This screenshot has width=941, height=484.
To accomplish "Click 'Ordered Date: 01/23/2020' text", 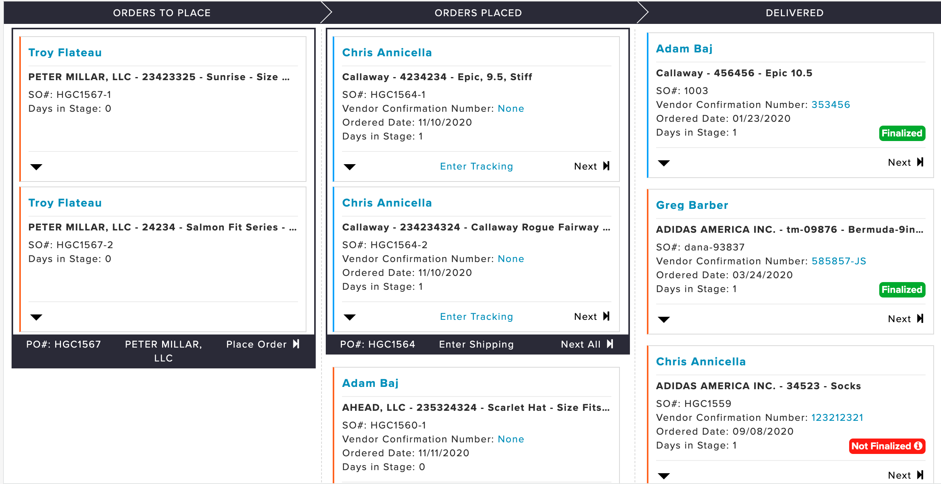I will [x=723, y=118].
